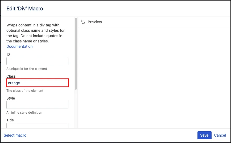Click the Preview refresh icon

(x=83, y=22)
